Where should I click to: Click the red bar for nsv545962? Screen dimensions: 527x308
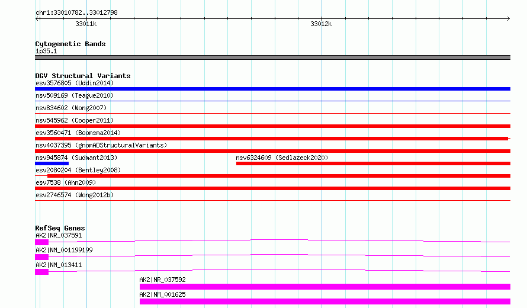pos(272,126)
